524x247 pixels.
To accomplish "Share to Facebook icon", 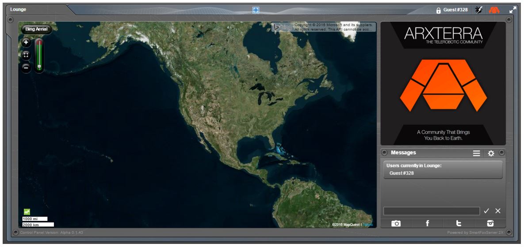I will click(427, 223).
